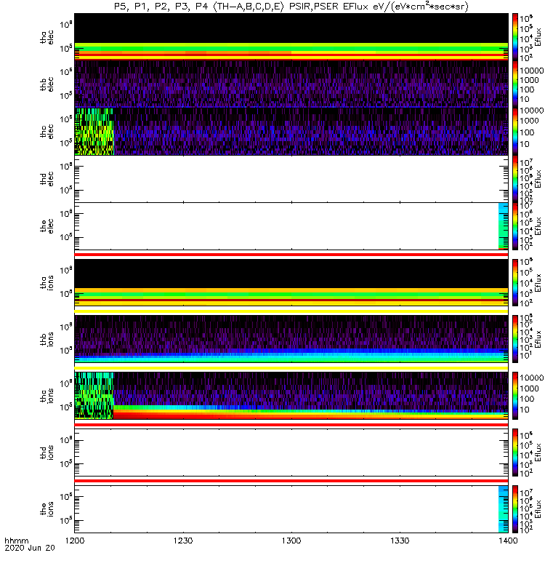545x582 pixels.
Task: Click the '2020 Jun 20' date label
Action: 30,548
